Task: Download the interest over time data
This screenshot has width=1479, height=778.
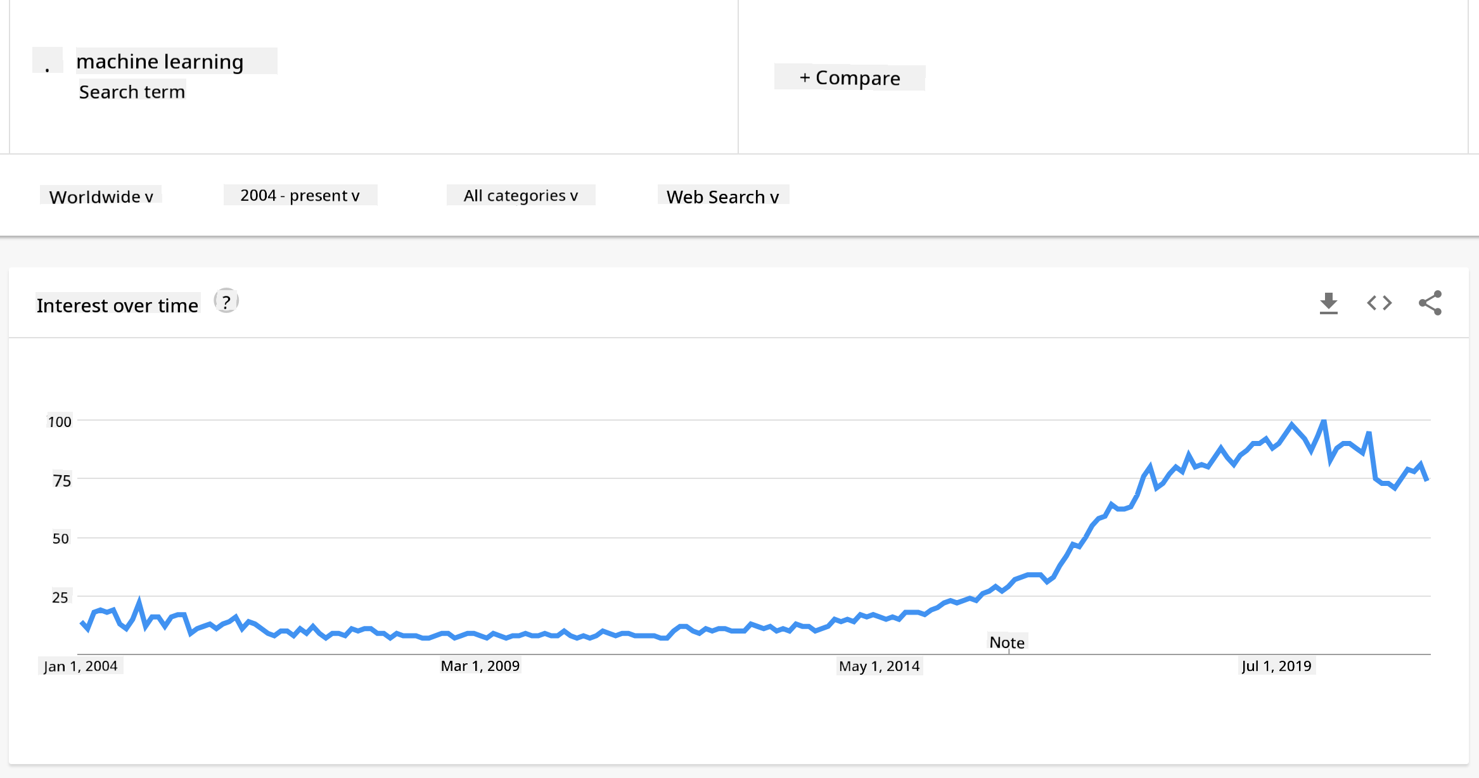Action: tap(1328, 303)
